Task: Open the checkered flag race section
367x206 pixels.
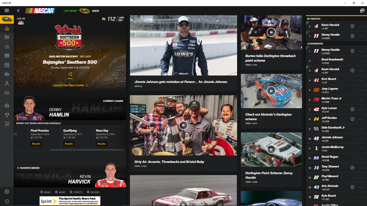Action: pos(7,37)
